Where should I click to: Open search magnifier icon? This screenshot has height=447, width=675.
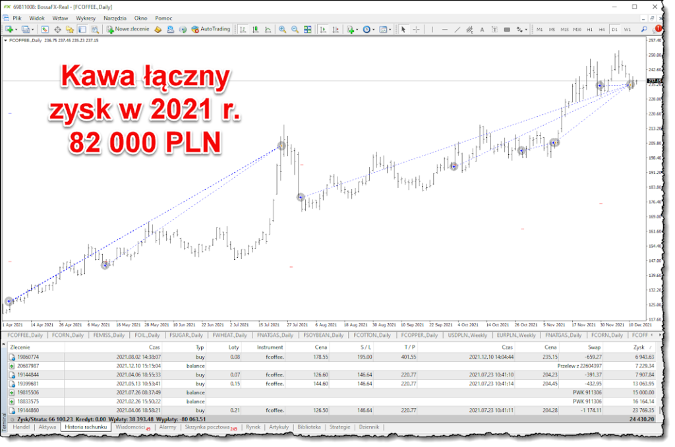644,29
